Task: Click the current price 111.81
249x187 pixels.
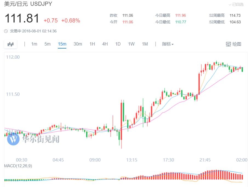Action: tap(22, 18)
